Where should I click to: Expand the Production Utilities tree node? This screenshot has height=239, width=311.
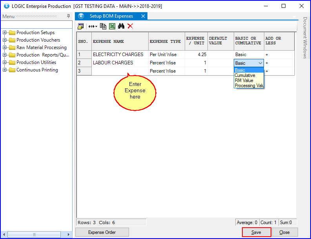tap(4, 62)
